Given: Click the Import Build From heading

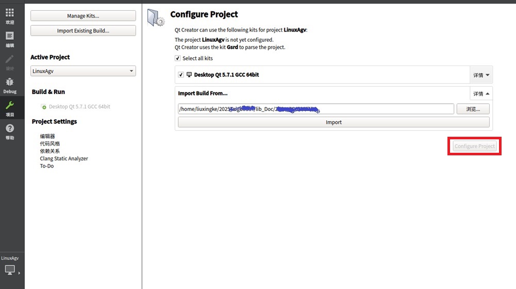Looking at the screenshot, I should pyautogui.click(x=203, y=93).
